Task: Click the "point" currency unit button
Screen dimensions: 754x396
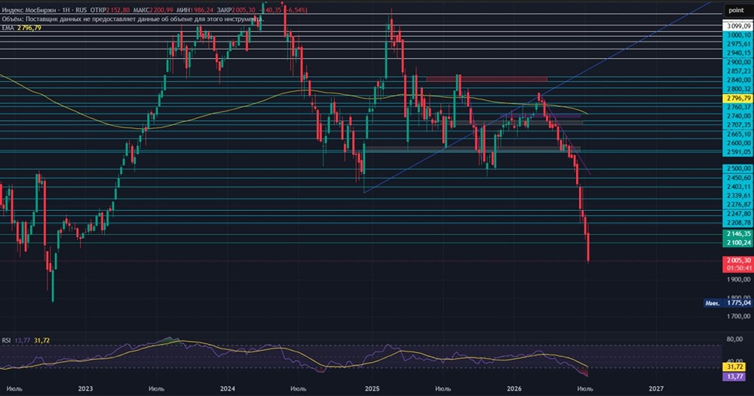Action: [736, 10]
